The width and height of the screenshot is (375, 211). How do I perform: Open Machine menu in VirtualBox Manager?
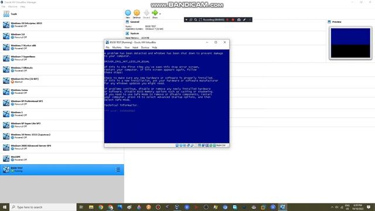(x=13, y=6)
